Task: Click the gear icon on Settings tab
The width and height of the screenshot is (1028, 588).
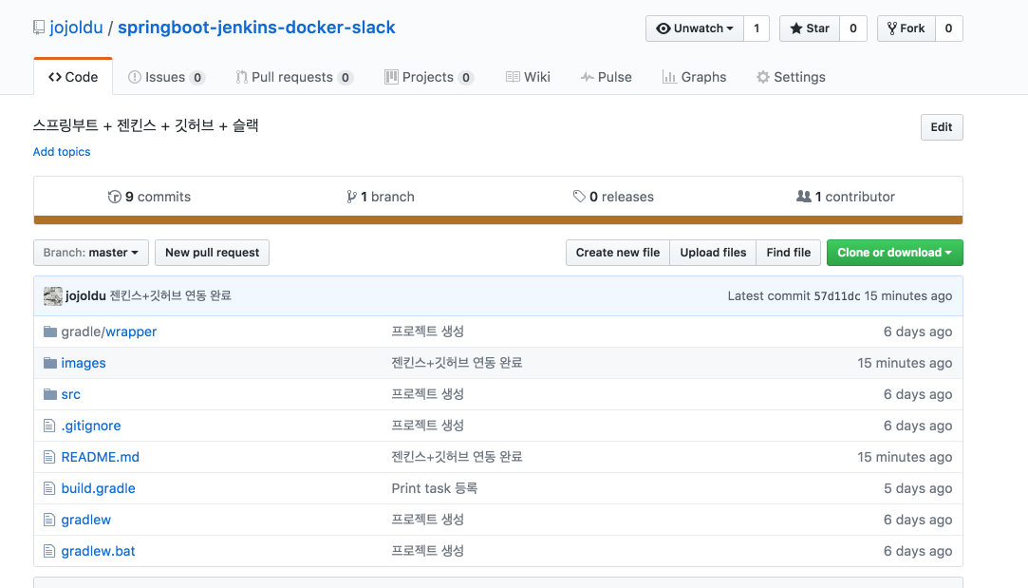Action: tap(762, 77)
